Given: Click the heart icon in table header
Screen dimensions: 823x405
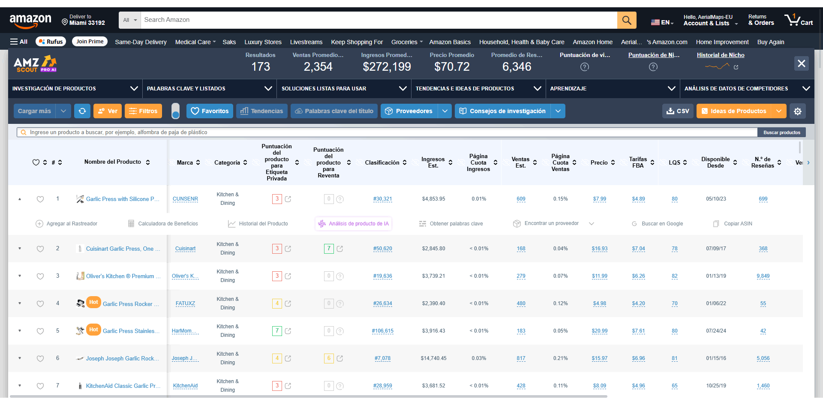Looking at the screenshot, I should [36, 162].
